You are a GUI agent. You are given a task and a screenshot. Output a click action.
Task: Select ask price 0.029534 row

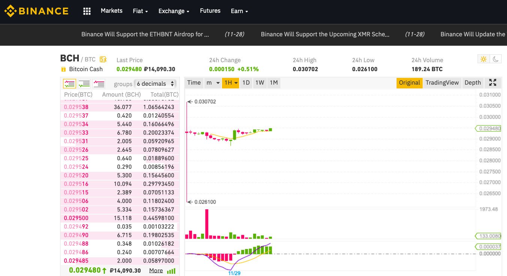pyautogui.click(x=120, y=124)
